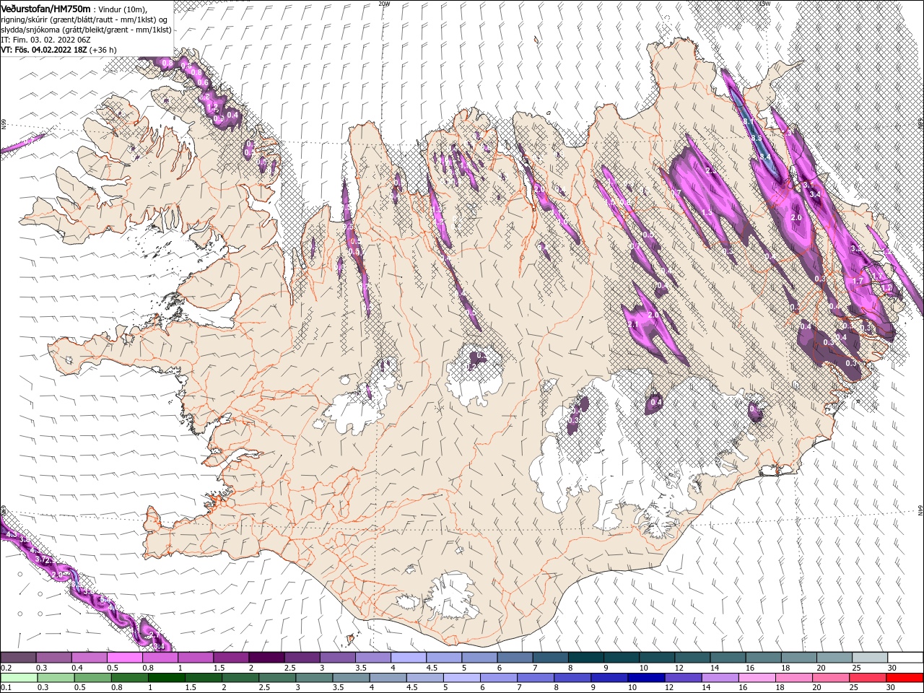Image resolution: width=924 pixels, height=693 pixels.
Task: Click the light gray 25–30 snow legend swatch
Action: [869, 658]
